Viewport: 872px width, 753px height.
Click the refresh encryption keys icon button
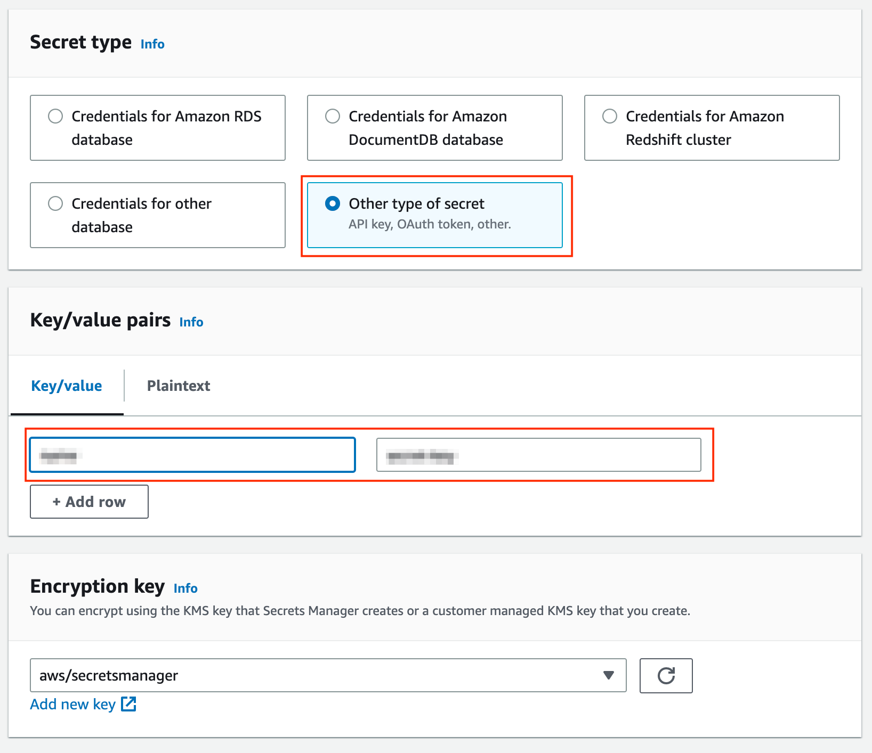pyautogui.click(x=666, y=675)
